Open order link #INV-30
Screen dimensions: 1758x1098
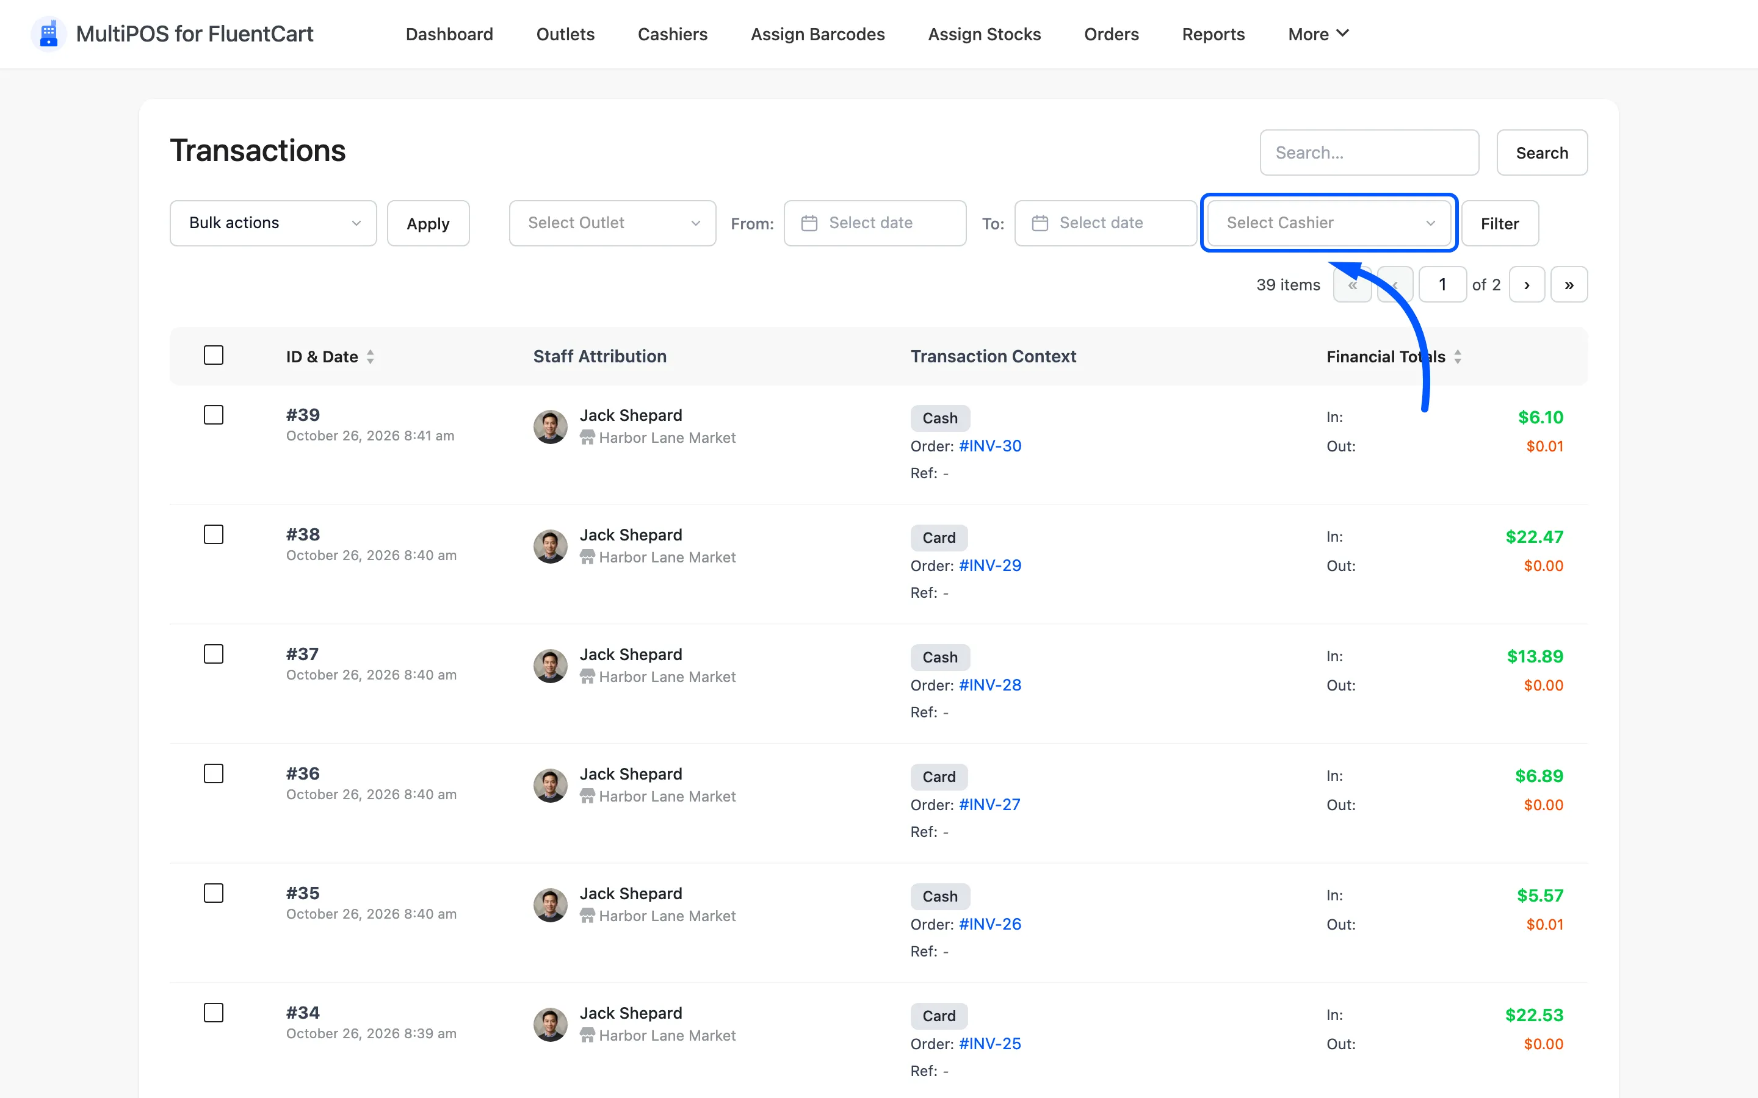coord(989,446)
